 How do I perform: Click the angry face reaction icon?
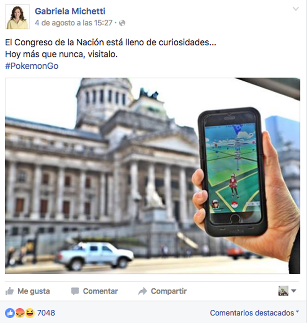coord(20,313)
